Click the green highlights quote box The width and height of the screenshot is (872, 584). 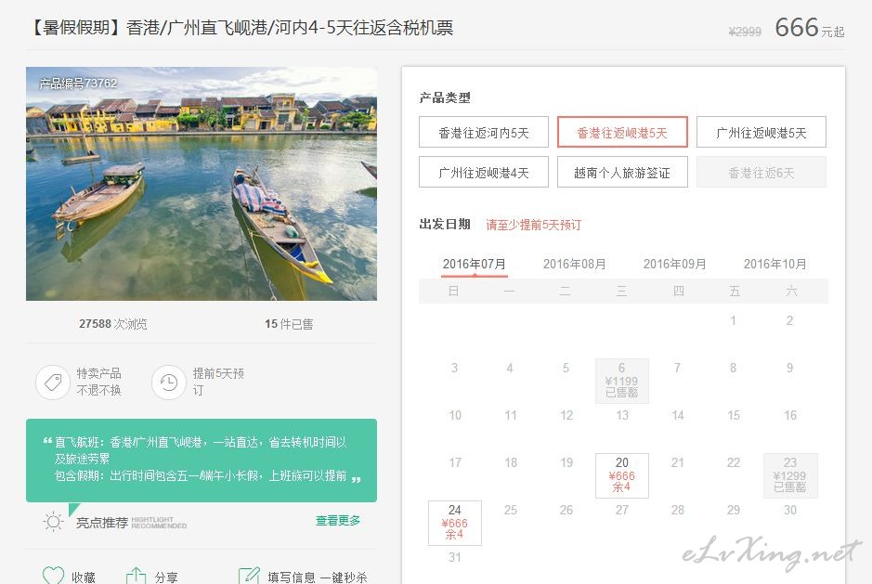202,460
